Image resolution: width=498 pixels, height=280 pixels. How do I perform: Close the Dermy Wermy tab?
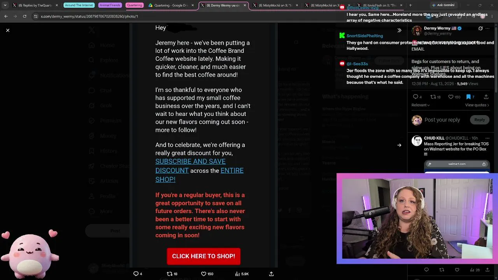tap(245, 5)
